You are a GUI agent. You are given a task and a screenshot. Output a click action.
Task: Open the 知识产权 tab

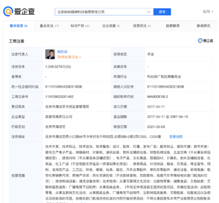[80, 26]
